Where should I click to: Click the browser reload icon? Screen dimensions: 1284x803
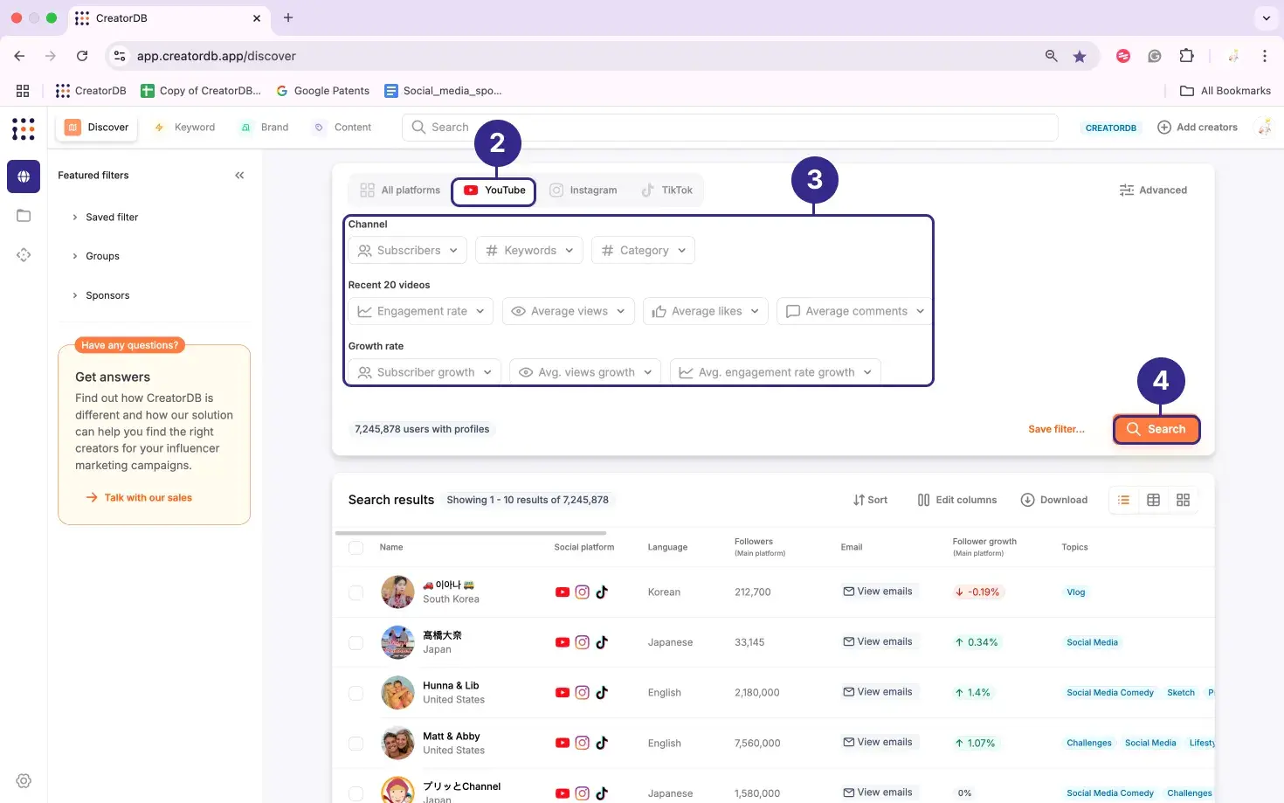point(82,56)
